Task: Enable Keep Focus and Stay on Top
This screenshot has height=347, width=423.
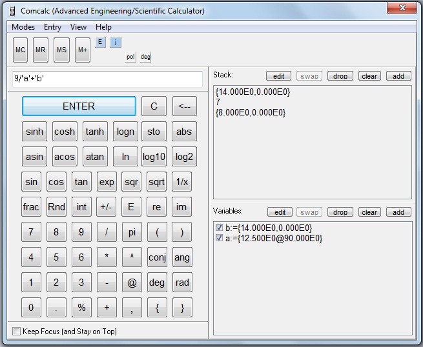Action: coord(17,332)
